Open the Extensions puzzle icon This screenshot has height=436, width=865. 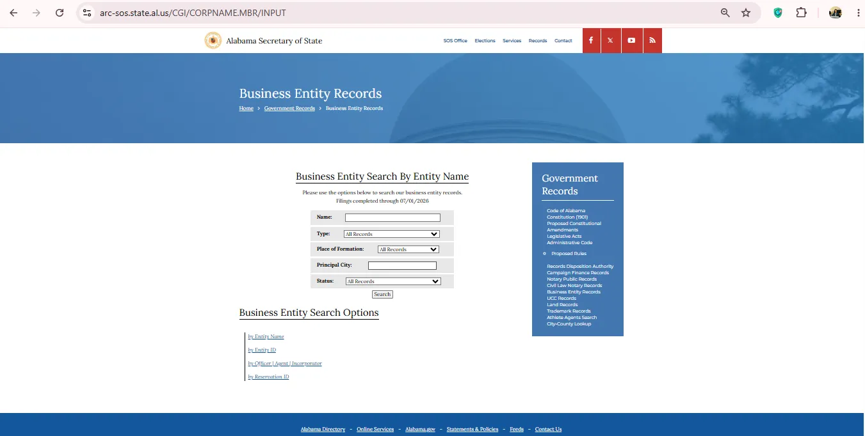(802, 13)
